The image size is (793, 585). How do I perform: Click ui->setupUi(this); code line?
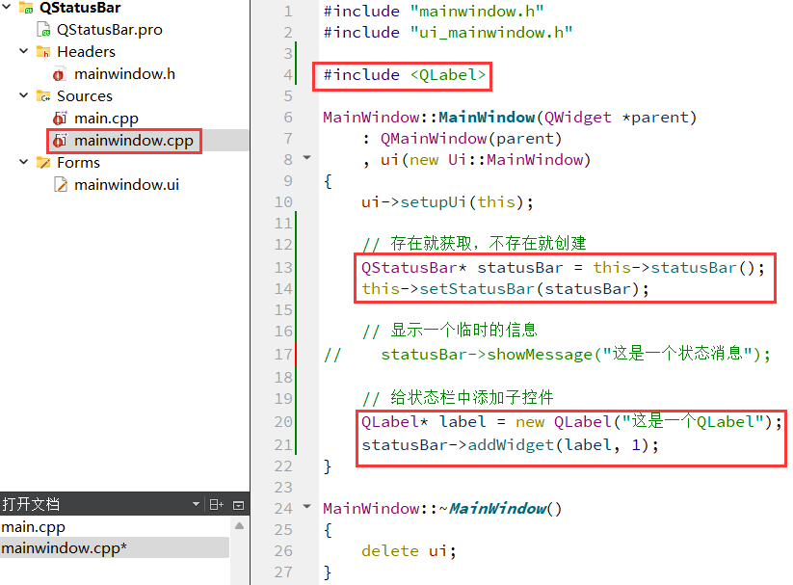(447, 202)
